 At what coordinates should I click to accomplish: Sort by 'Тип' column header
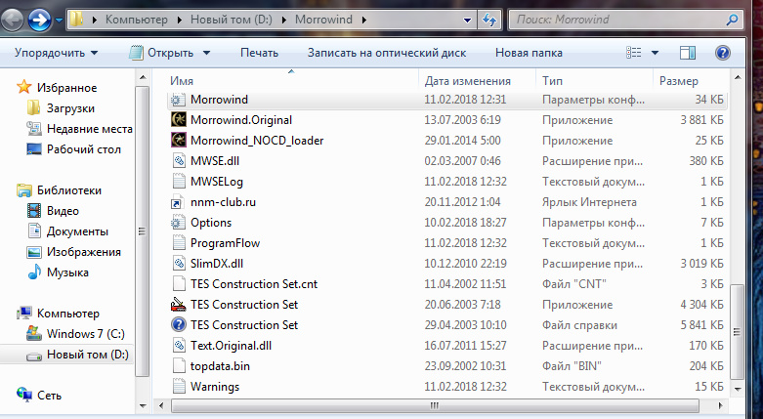[x=552, y=81]
